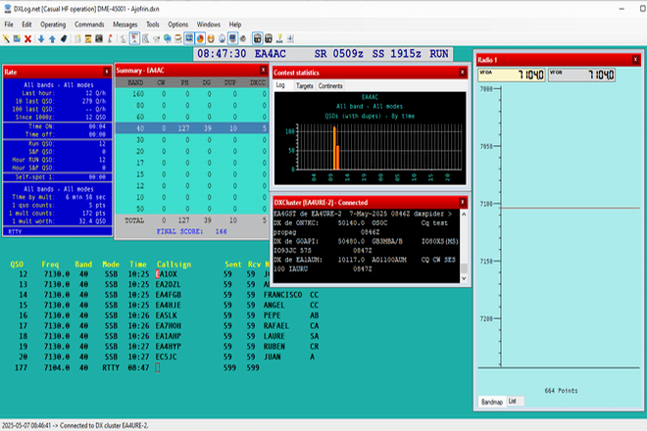Open the Help menu

coord(235,24)
